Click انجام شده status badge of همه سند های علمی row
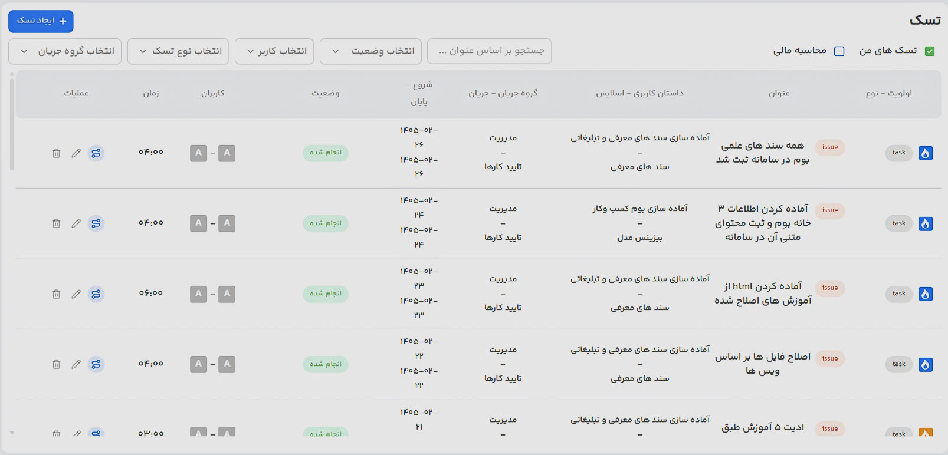 (x=326, y=153)
